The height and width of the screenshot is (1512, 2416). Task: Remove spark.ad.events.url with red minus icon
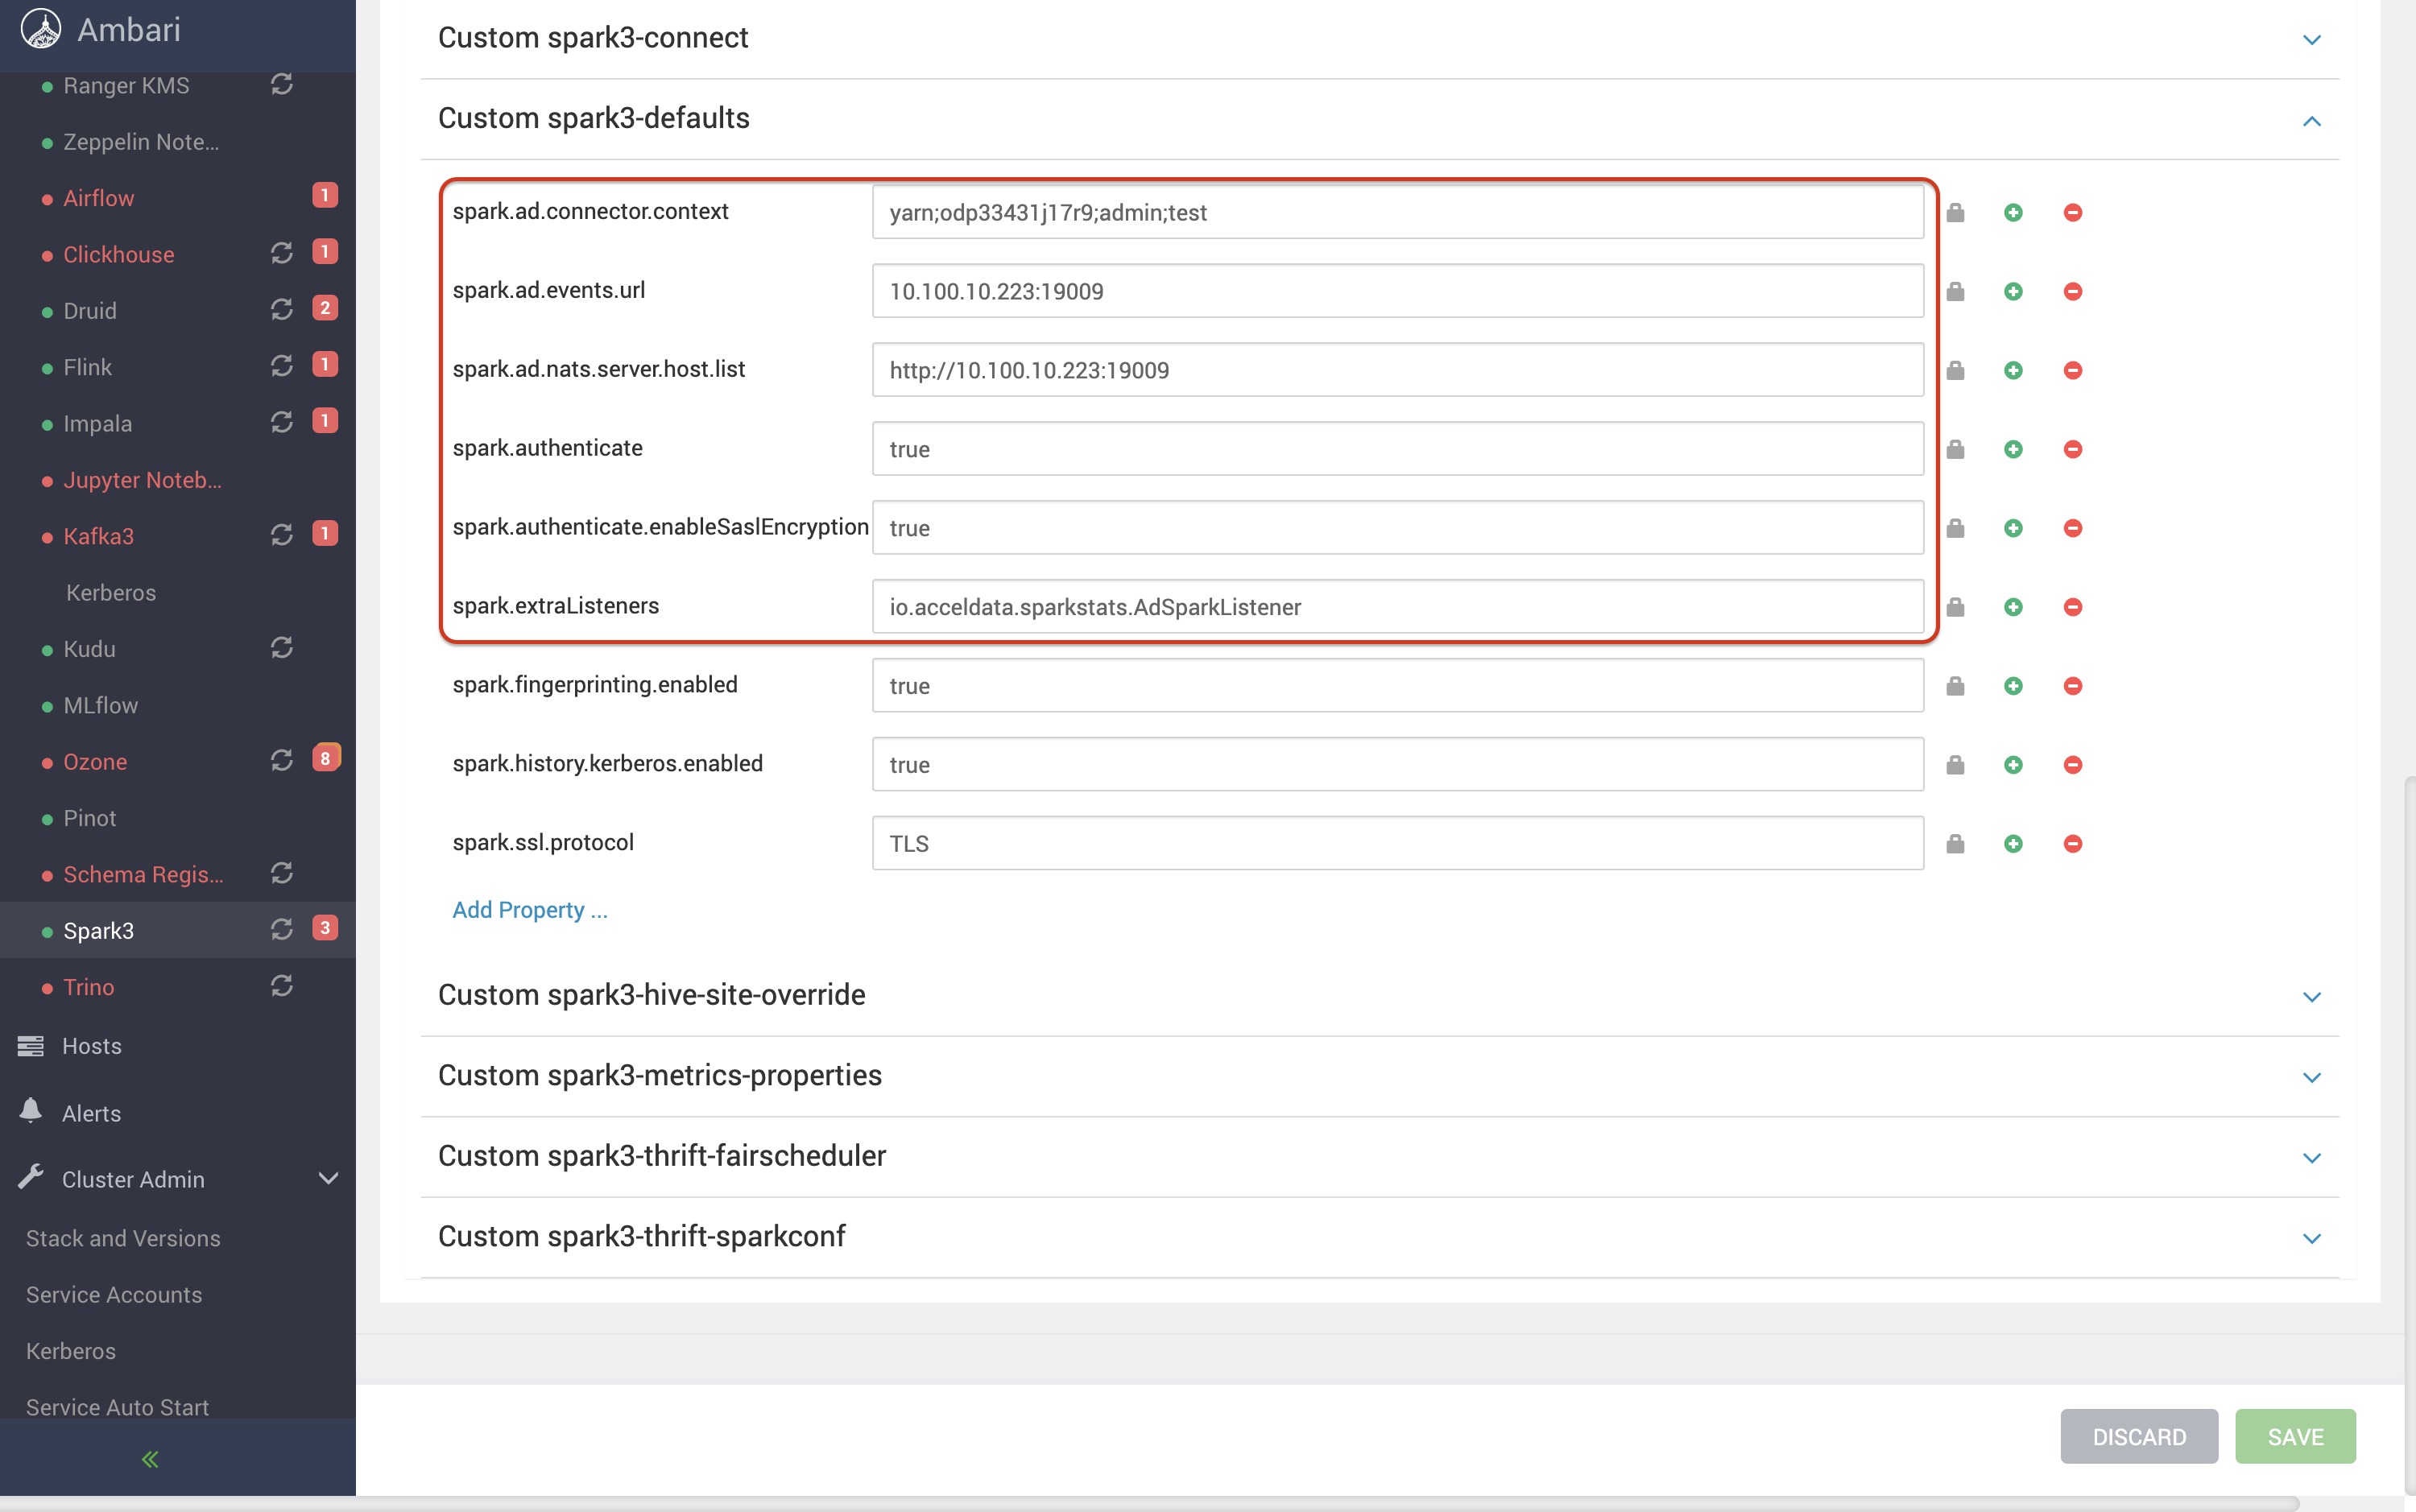(2073, 291)
